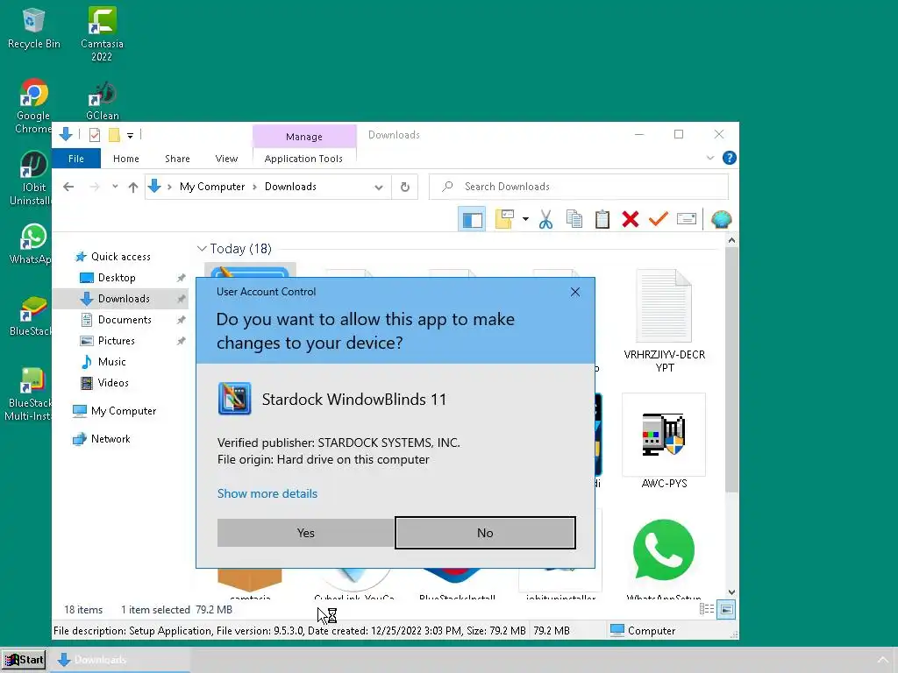Switch to the View ribbon tab

pyautogui.click(x=226, y=159)
